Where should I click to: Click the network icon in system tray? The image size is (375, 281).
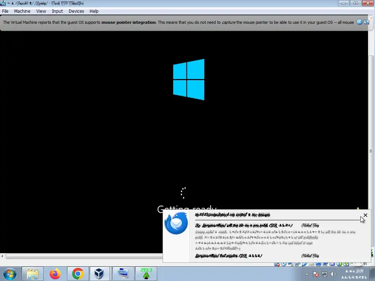[324, 274]
